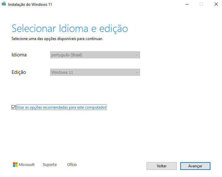
Task: Minimize the Instalação do Windows 11 window
Action: click(x=187, y=4)
